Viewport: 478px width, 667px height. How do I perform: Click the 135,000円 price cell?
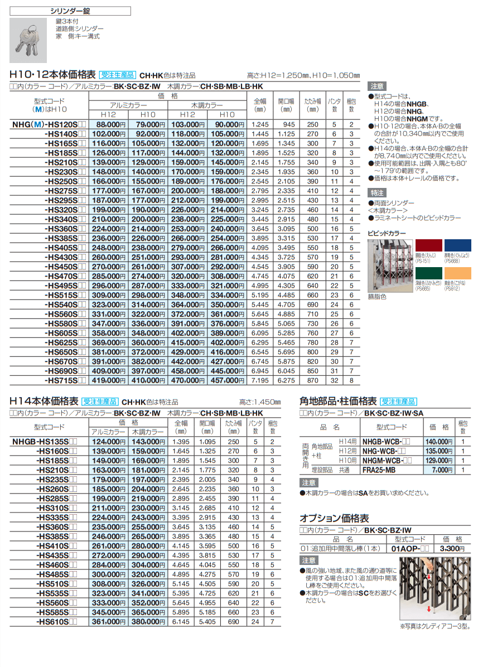click(x=440, y=451)
